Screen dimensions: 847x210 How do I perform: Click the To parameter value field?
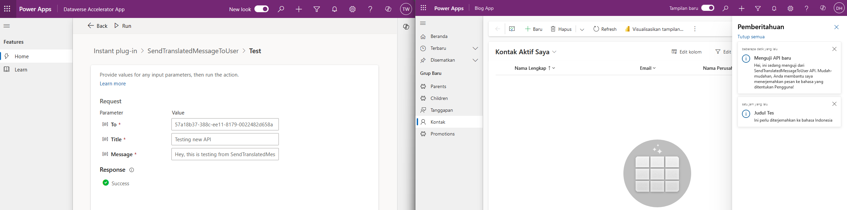pos(225,124)
